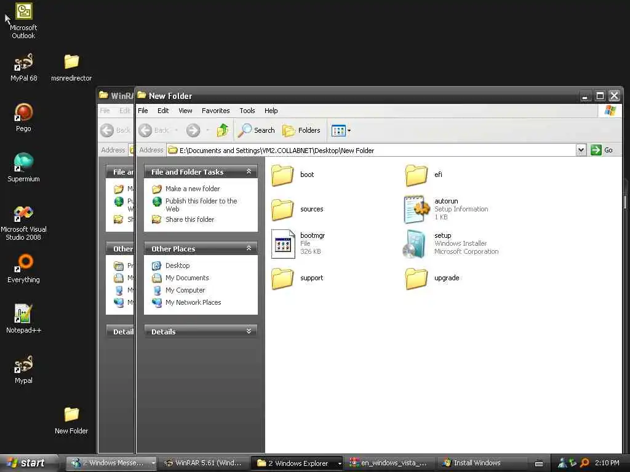Viewport: 630px width, 472px height.
Task: Open the Edit menu
Action: point(162,111)
